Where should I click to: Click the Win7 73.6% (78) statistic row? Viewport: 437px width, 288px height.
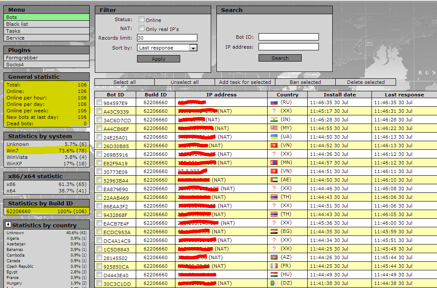[47, 151]
